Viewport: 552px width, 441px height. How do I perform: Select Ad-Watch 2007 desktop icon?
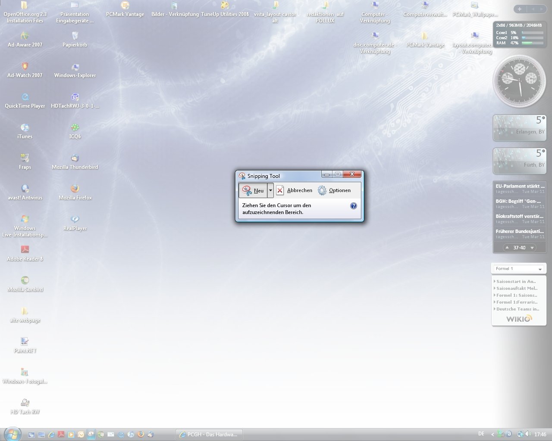click(x=25, y=69)
